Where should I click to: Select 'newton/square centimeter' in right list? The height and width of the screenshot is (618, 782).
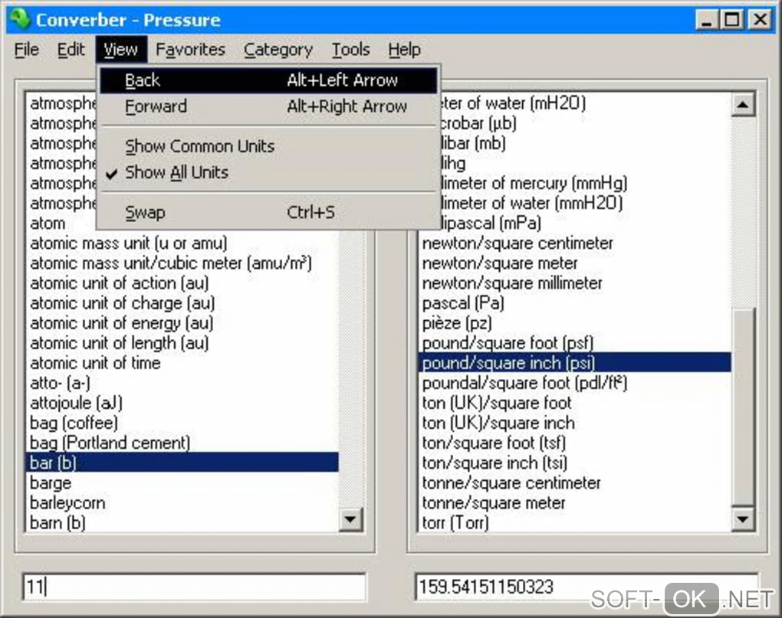point(575,243)
